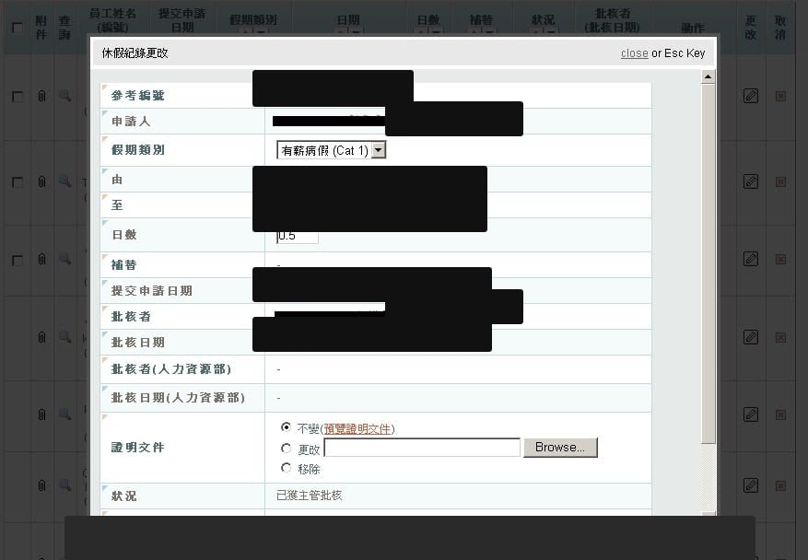The width and height of the screenshot is (808, 560).
Task: Click the 動作 column header
Action: [x=693, y=28]
